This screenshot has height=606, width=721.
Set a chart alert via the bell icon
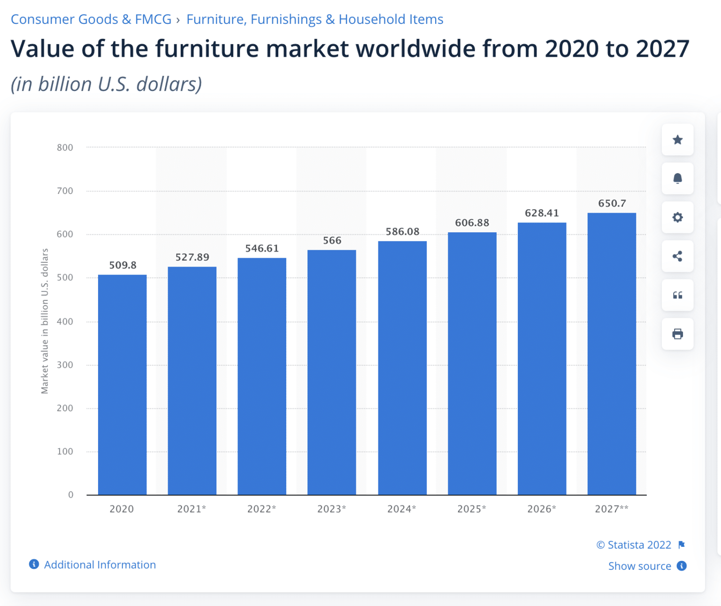[x=677, y=179]
